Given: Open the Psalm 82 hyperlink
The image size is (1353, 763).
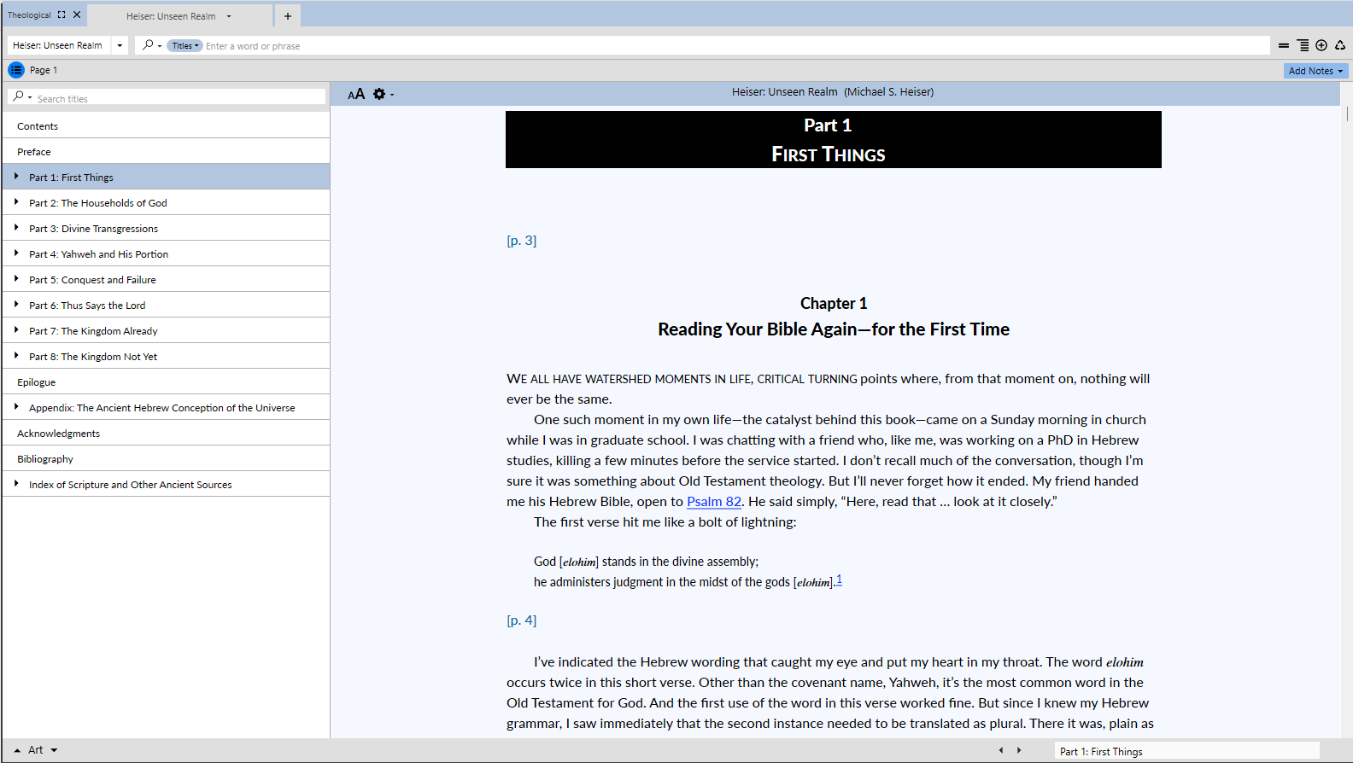Looking at the screenshot, I should click(713, 502).
